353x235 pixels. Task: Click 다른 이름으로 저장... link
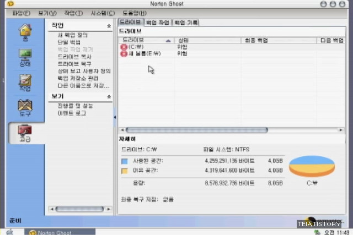(83, 86)
